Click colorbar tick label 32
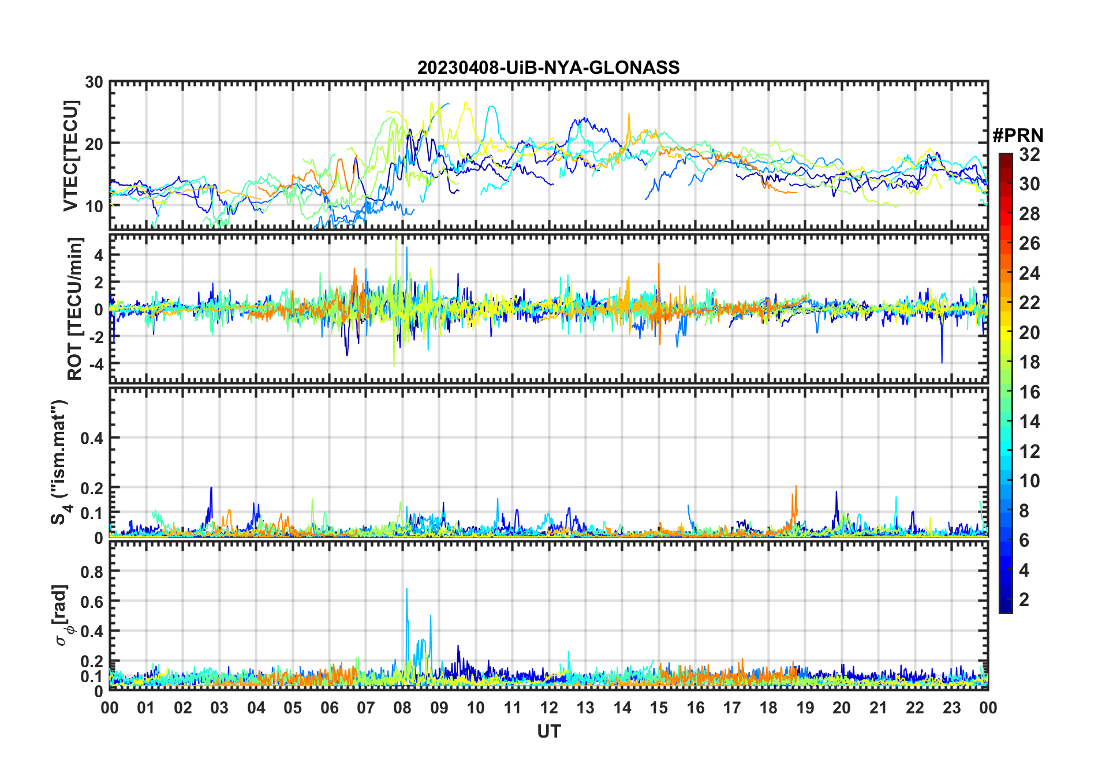The image size is (1098, 767). coord(1029,155)
